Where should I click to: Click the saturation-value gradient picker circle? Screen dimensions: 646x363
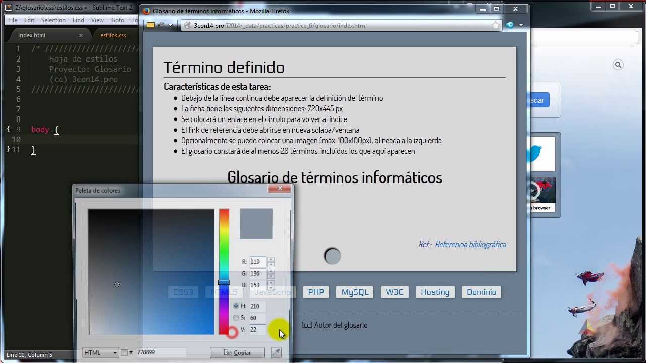click(x=117, y=285)
